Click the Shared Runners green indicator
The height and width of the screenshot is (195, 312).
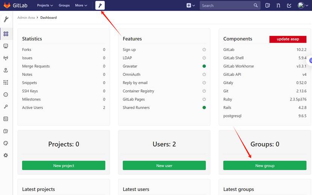[x=204, y=107]
